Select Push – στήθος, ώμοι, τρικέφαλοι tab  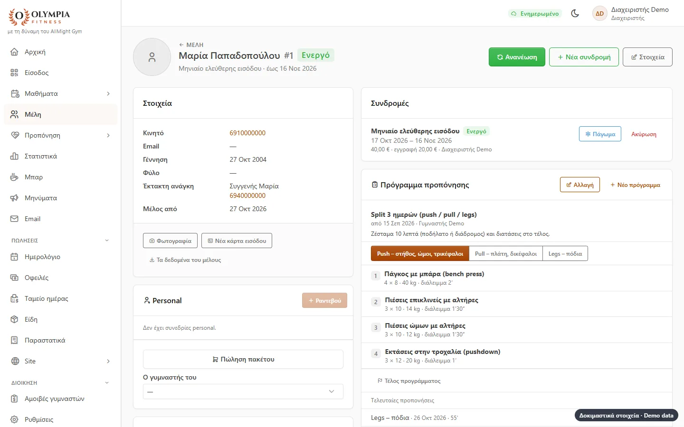(420, 254)
